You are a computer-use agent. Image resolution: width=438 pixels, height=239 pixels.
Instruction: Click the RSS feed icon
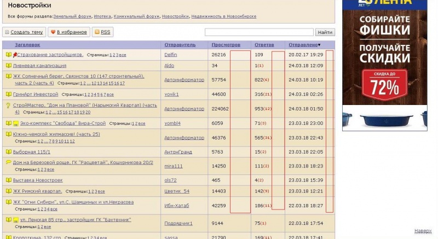point(97,32)
